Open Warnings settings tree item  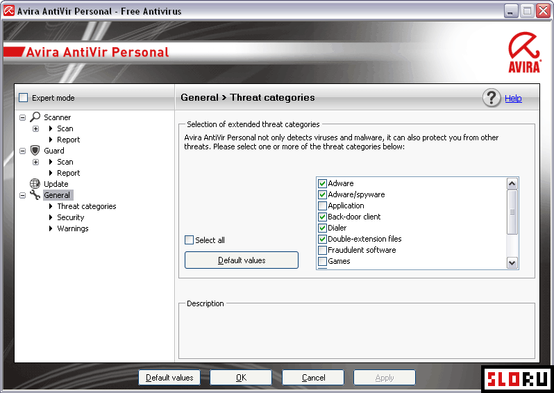coord(73,228)
